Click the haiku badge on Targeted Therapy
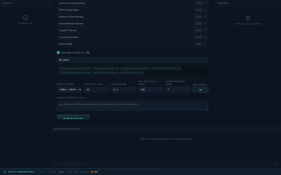This screenshot has width=281, height=175. 199,30
